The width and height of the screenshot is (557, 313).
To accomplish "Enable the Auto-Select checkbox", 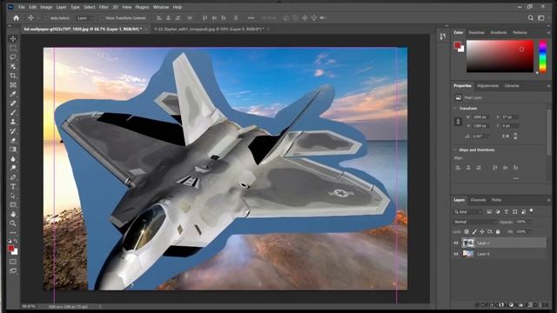I will [47, 17].
